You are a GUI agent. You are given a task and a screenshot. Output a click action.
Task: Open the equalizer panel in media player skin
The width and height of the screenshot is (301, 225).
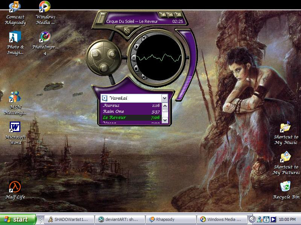(x=96, y=54)
